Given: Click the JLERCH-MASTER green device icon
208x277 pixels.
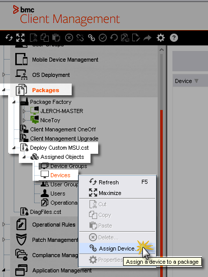Looking at the screenshot, I should point(35,111).
